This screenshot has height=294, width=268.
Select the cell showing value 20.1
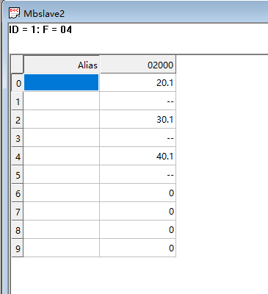(137, 82)
